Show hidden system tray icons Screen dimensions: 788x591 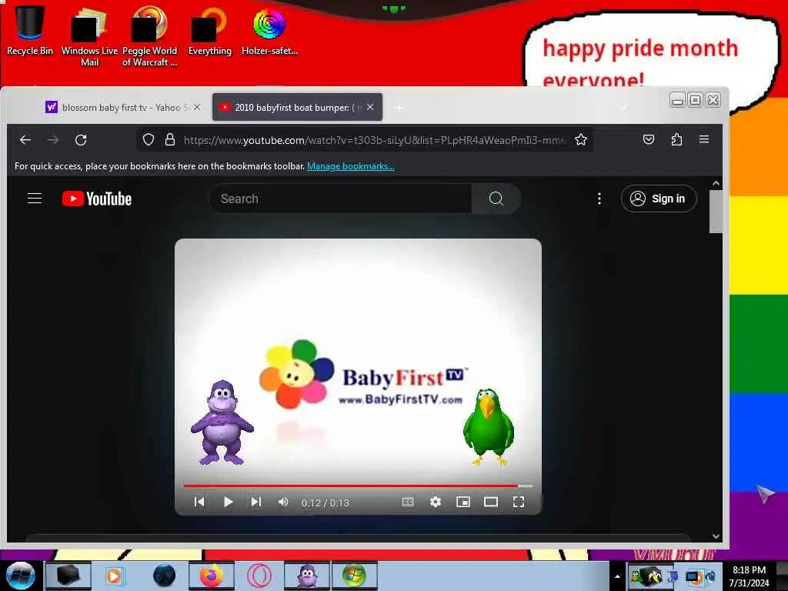tap(618, 576)
